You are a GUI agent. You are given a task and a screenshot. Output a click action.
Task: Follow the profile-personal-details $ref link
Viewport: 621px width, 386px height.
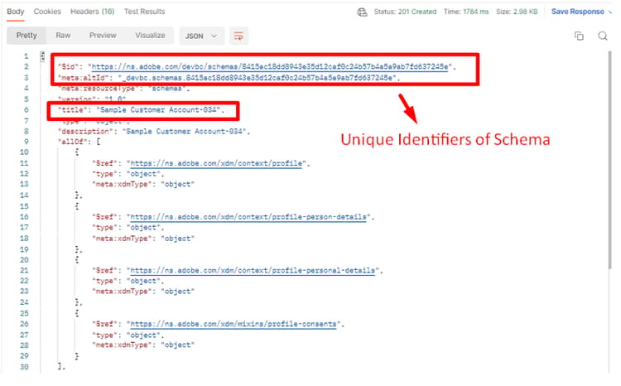253,270
